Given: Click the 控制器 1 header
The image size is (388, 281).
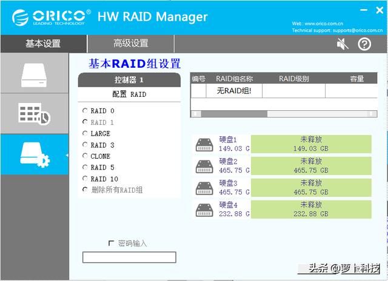Looking at the screenshot, I should pos(129,80).
